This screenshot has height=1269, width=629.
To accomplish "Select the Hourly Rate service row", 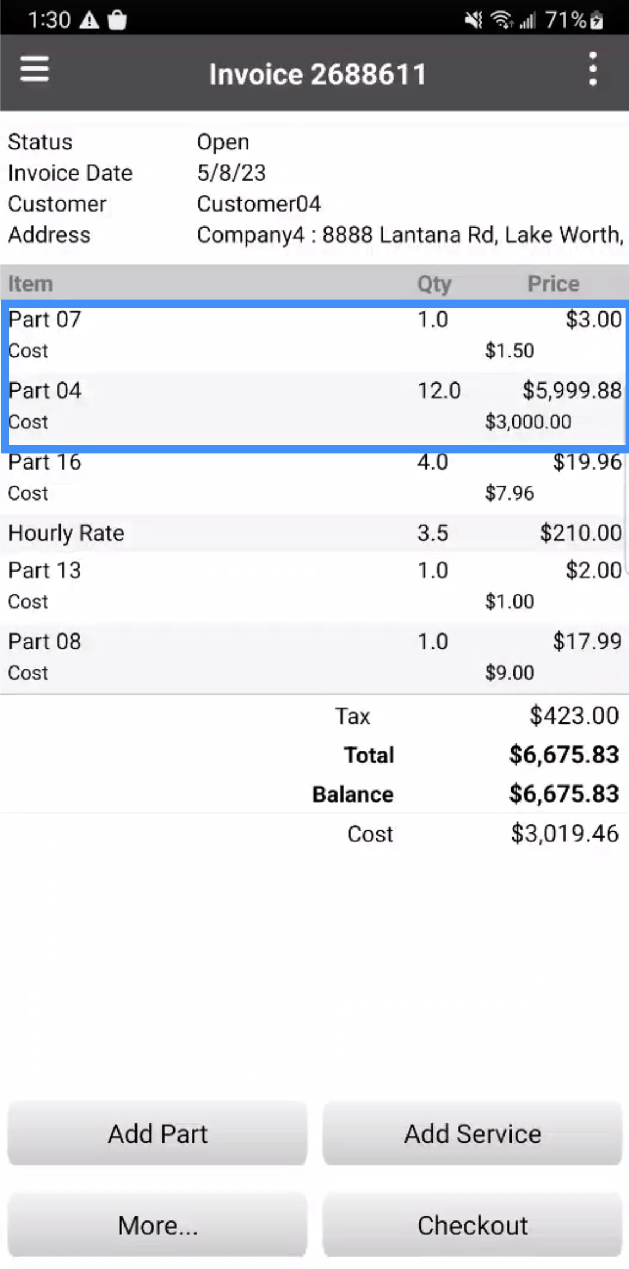I will [314, 533].
